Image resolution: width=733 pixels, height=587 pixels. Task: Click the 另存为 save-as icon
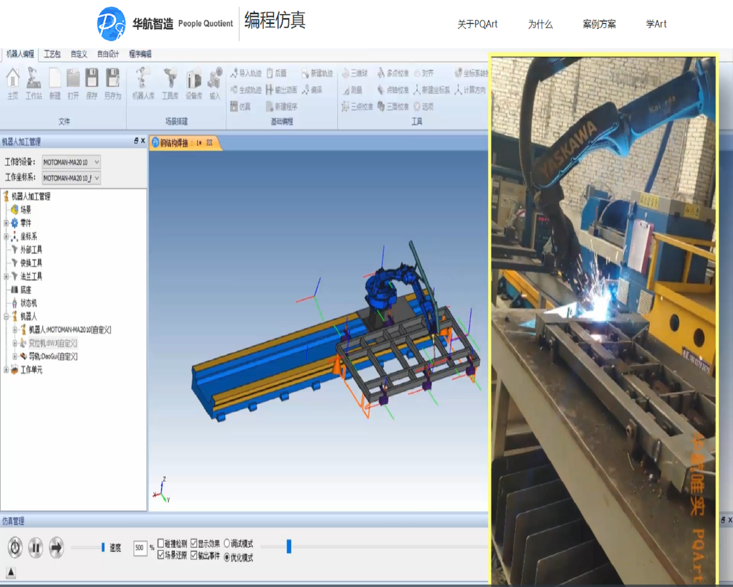(112, 83)
